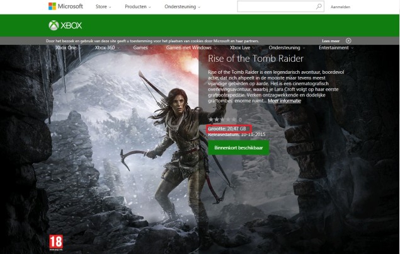The height and width of the screenshot is (254, 400).
Task: Click the Xbox logo in green banner
Action: (x=66, y=26)
